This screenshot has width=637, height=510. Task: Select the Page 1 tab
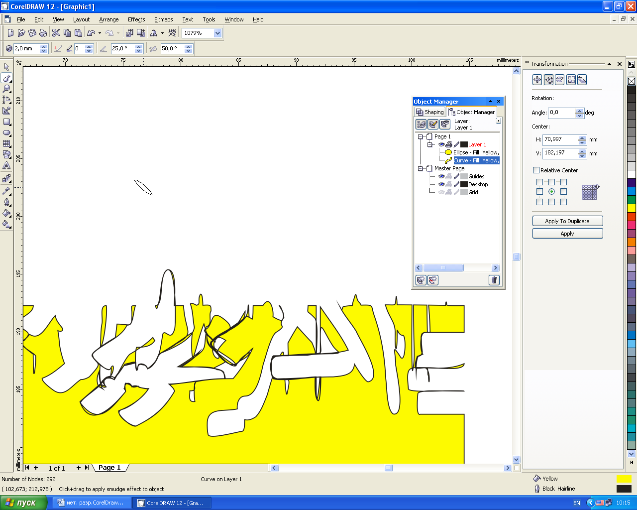coord(109,468)
